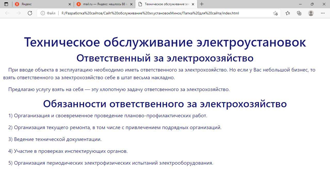This screenshot has width=330, height=178.
Task: Refresh the current page
Action: tap(30, 13)
